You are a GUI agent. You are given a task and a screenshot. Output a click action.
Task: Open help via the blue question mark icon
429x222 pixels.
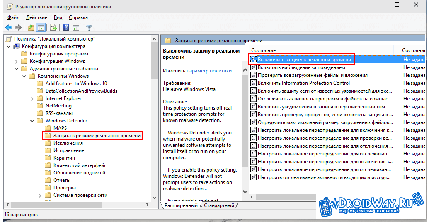click(66, 27)
